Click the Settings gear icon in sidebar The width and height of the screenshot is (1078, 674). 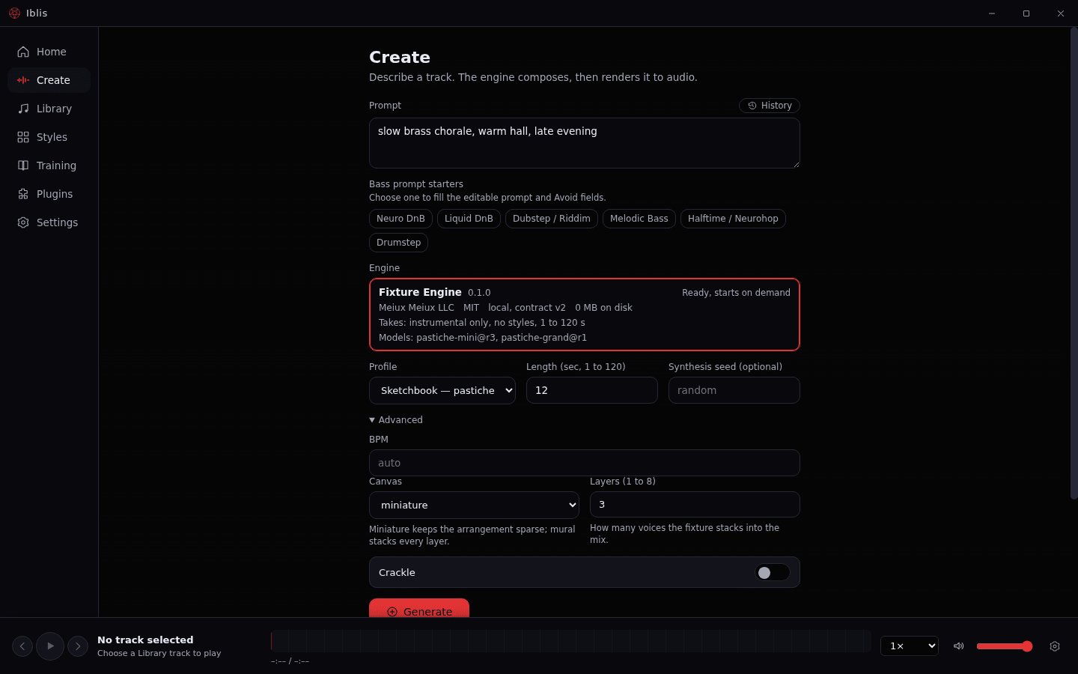[x=23, y=222]
